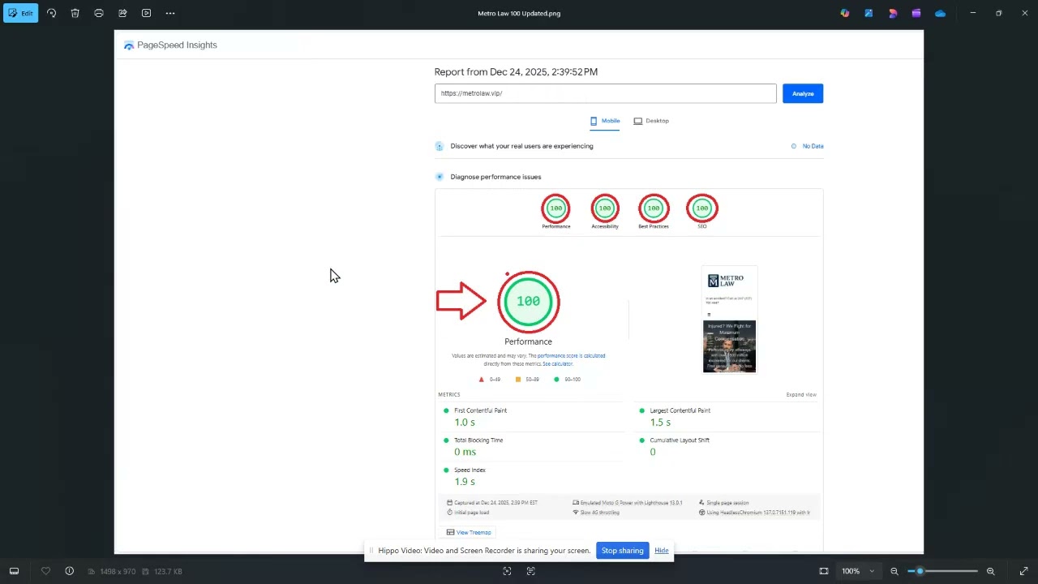Viewport: 1038px width, 584px height.
Task: Open the Edit image button
Action: (x=20, y=13)
